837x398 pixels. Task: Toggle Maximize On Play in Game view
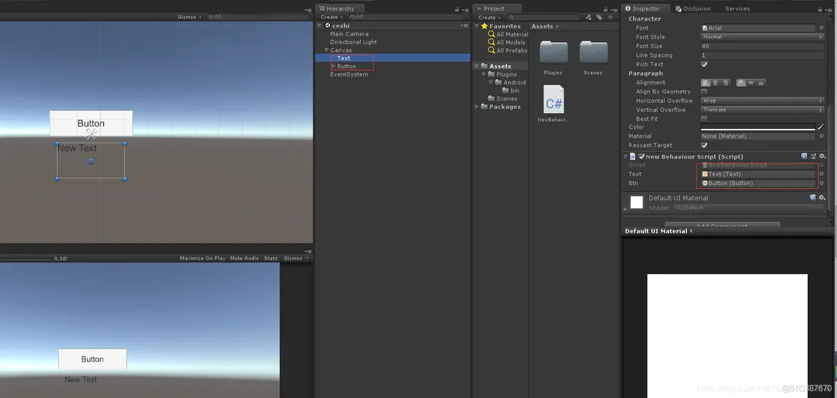(202, 258)
